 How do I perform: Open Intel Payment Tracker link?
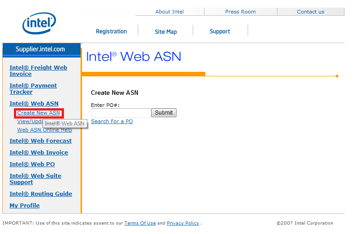(x=33, y=89)
